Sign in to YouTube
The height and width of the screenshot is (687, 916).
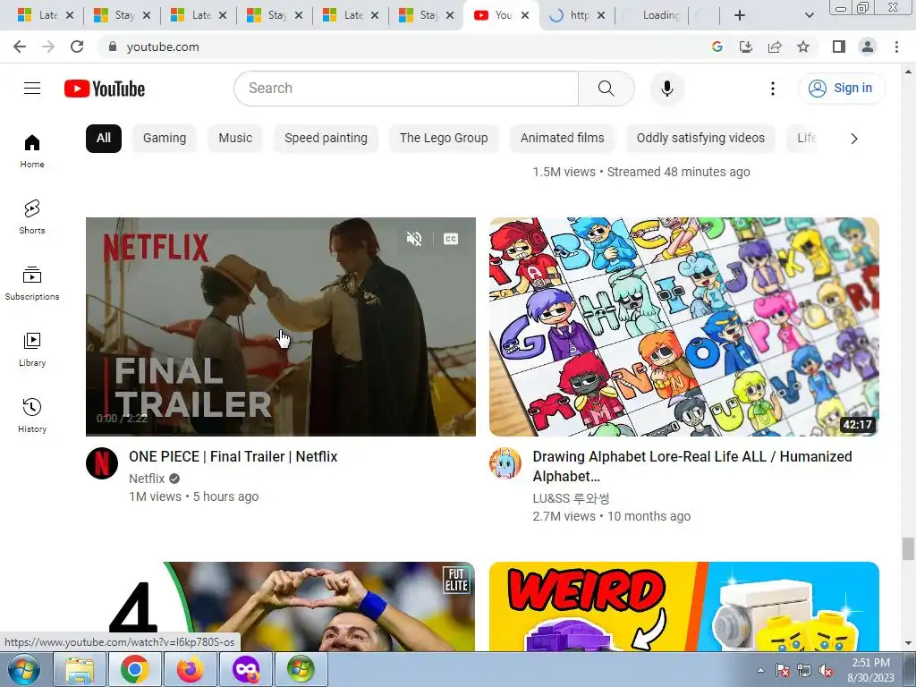842,89
